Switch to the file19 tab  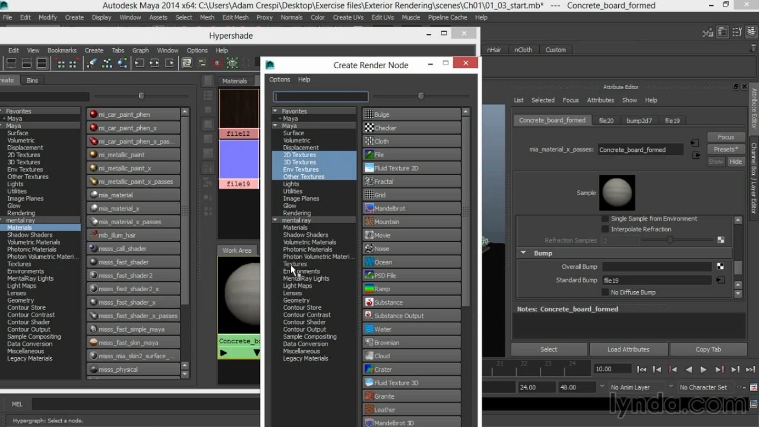(672, 121)
